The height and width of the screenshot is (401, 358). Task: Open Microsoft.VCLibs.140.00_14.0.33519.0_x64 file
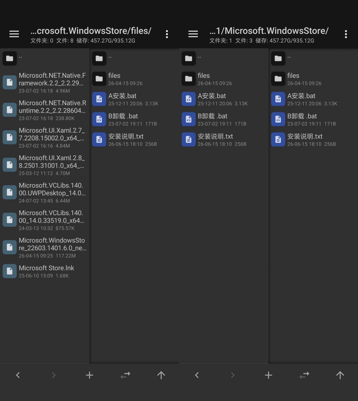point(45,220)
